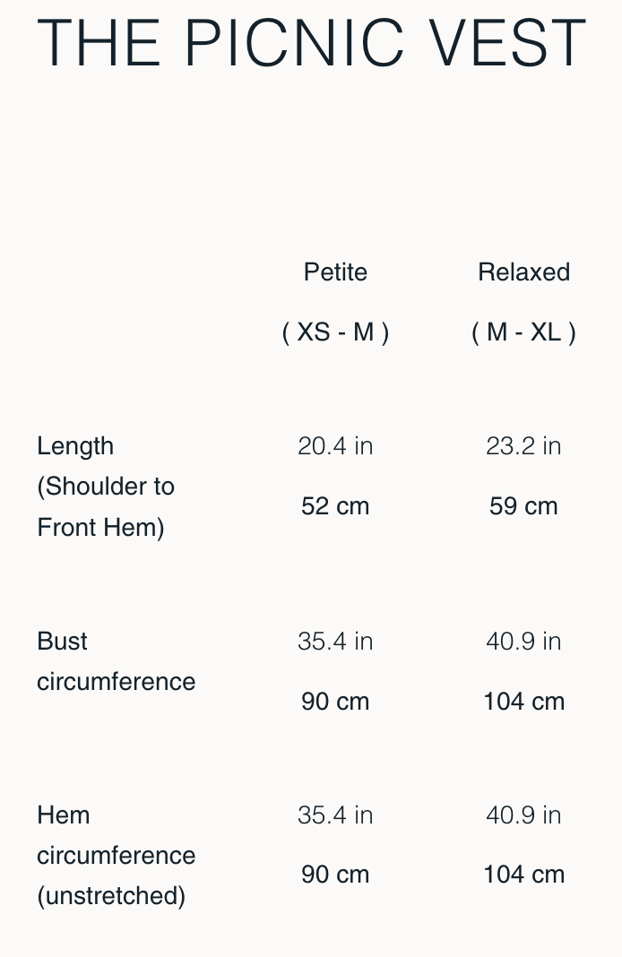Click the Length (Shoulder to Front Hem) label

tap(106, 487)
